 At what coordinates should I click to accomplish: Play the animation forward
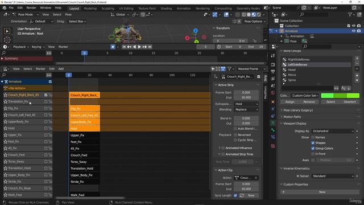(139, 47)
